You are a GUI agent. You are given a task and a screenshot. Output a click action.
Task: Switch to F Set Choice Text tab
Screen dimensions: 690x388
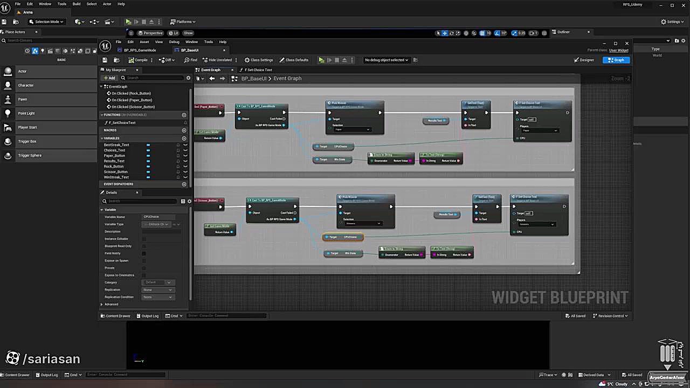[258, 70]
